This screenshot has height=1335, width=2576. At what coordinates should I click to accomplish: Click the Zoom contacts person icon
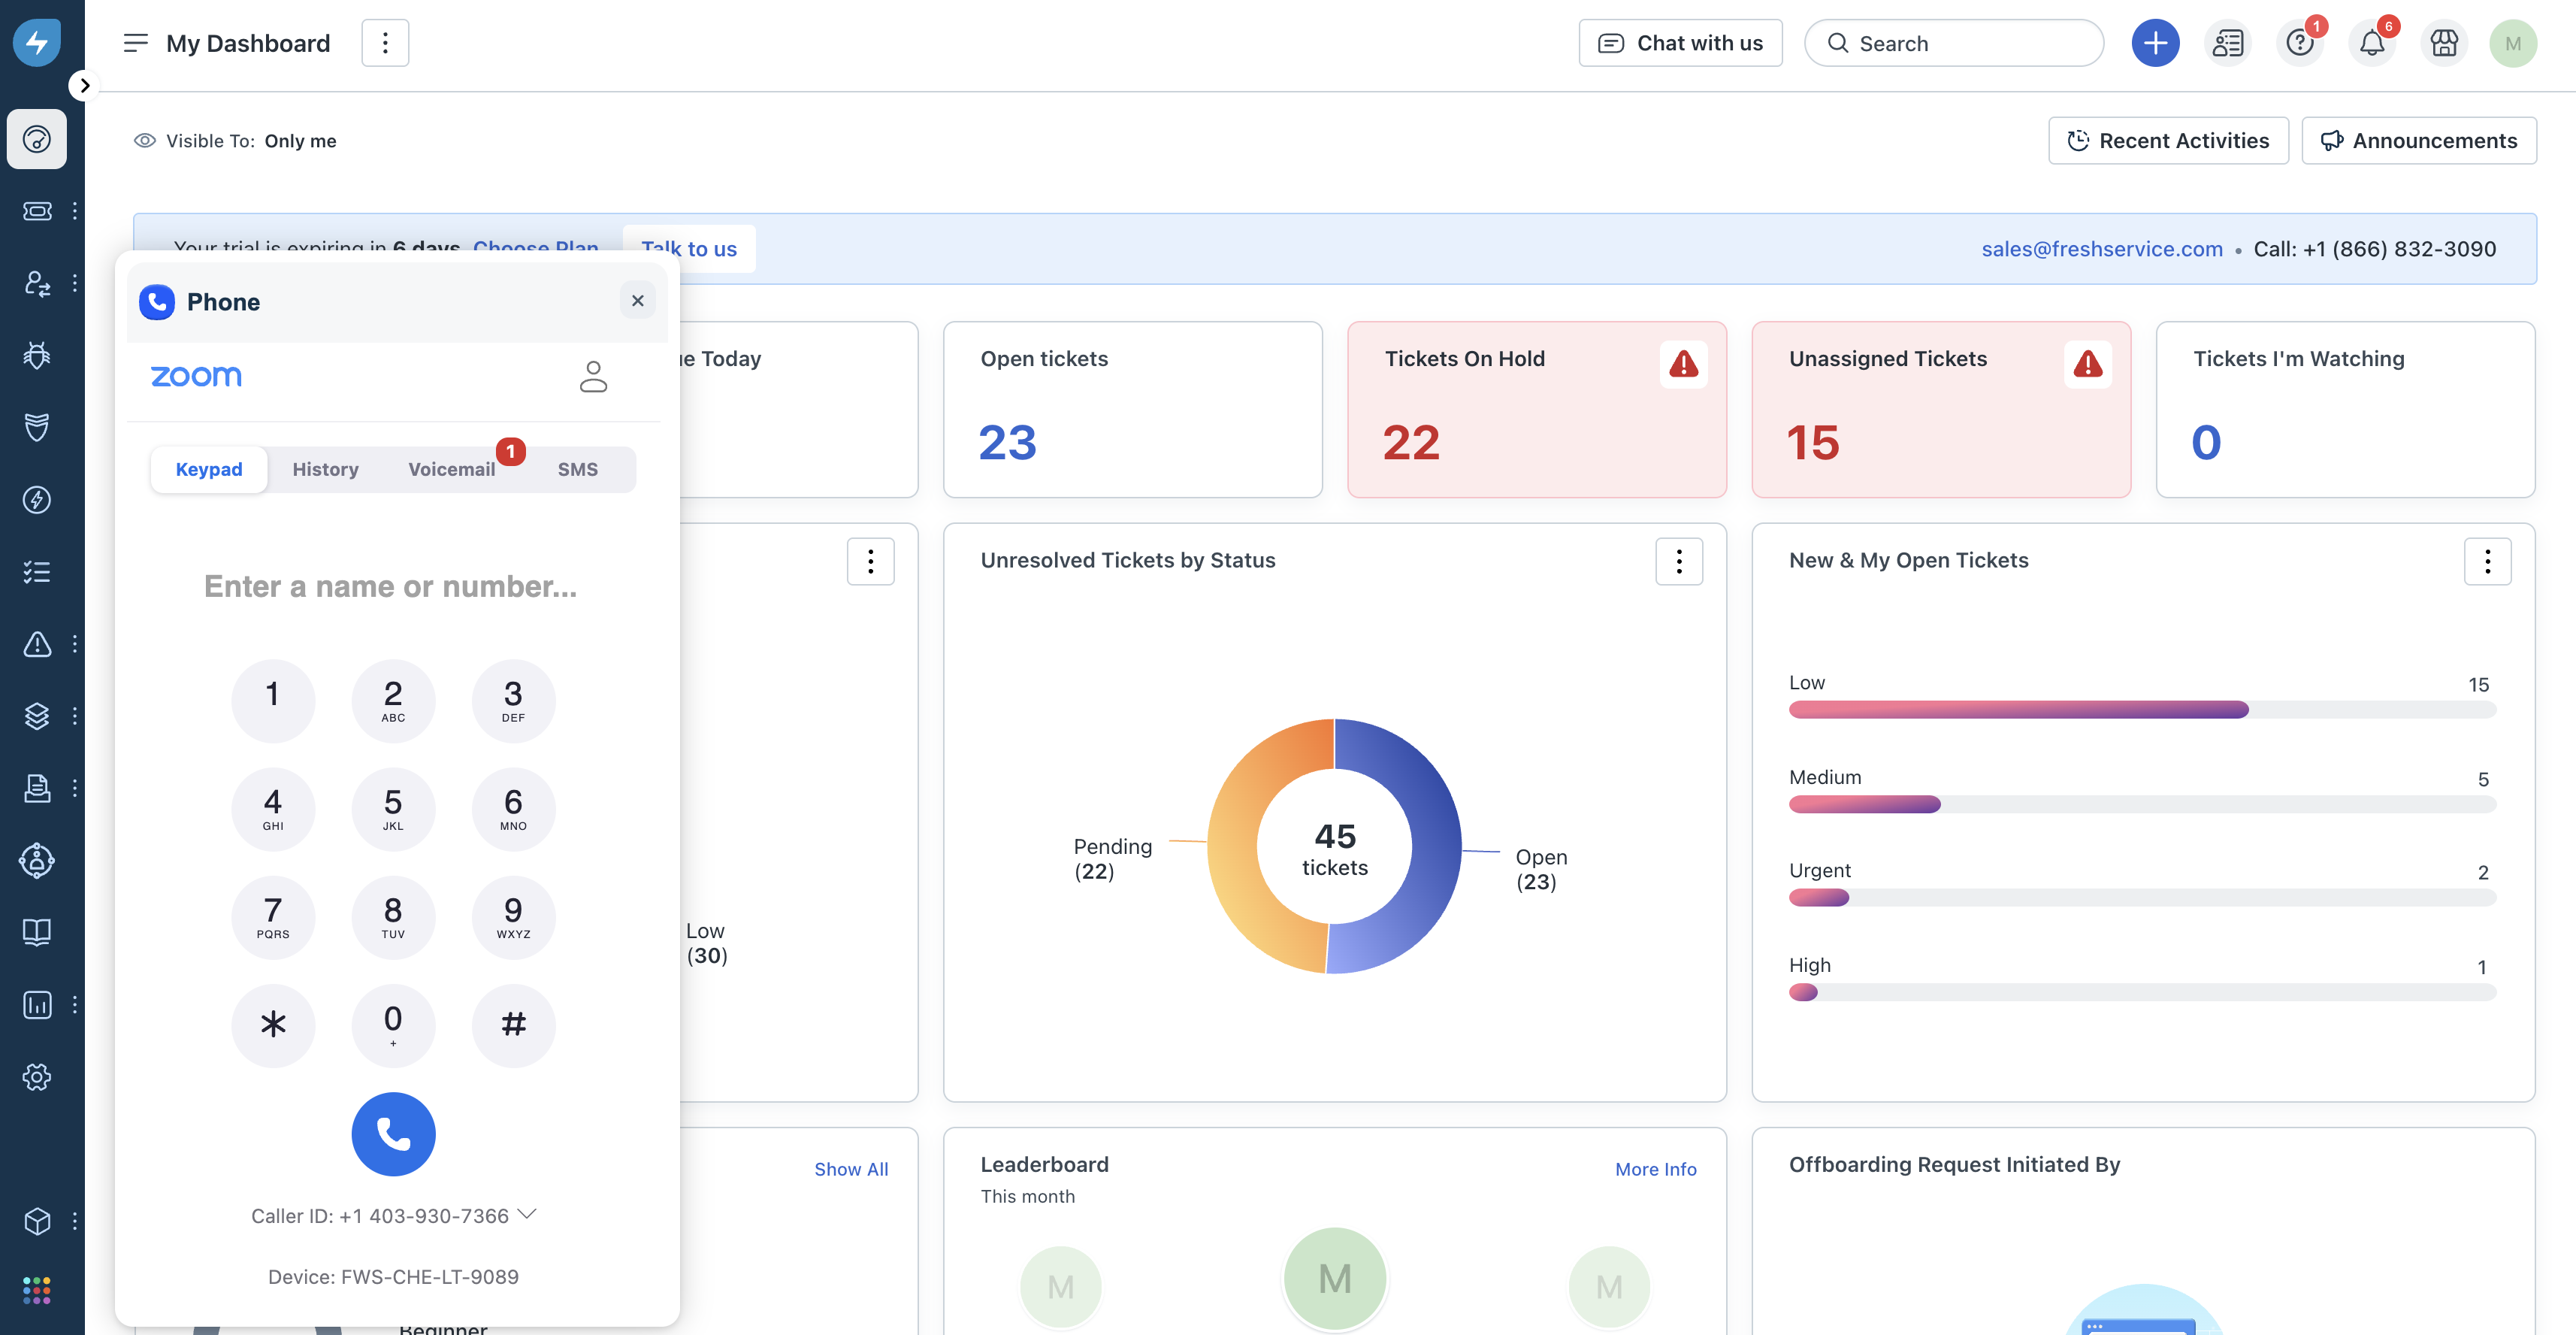[x=593, y=377]
